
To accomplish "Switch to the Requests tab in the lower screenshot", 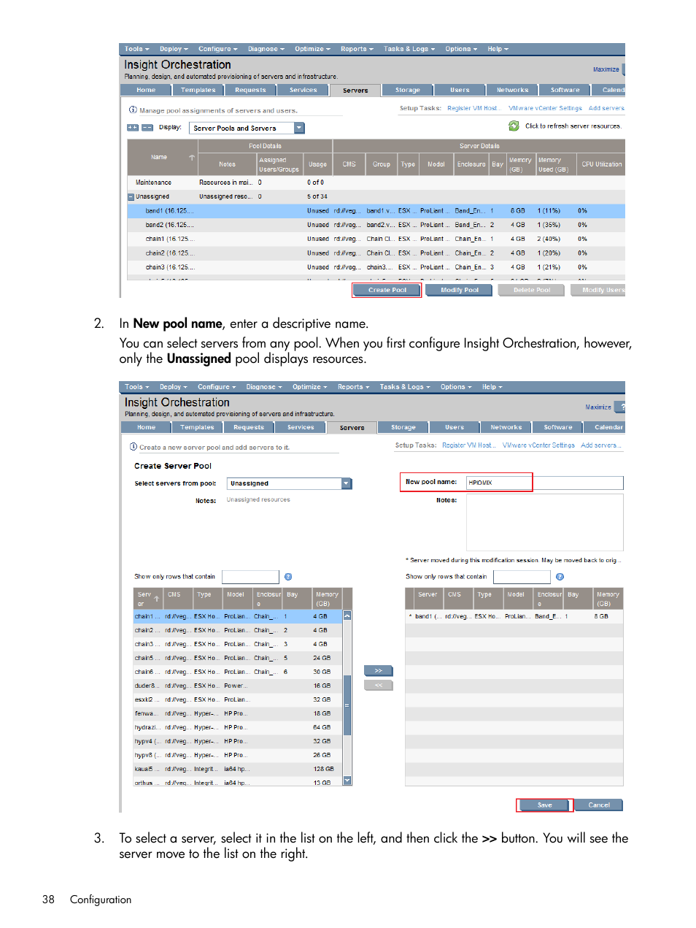I will point(249,427).
